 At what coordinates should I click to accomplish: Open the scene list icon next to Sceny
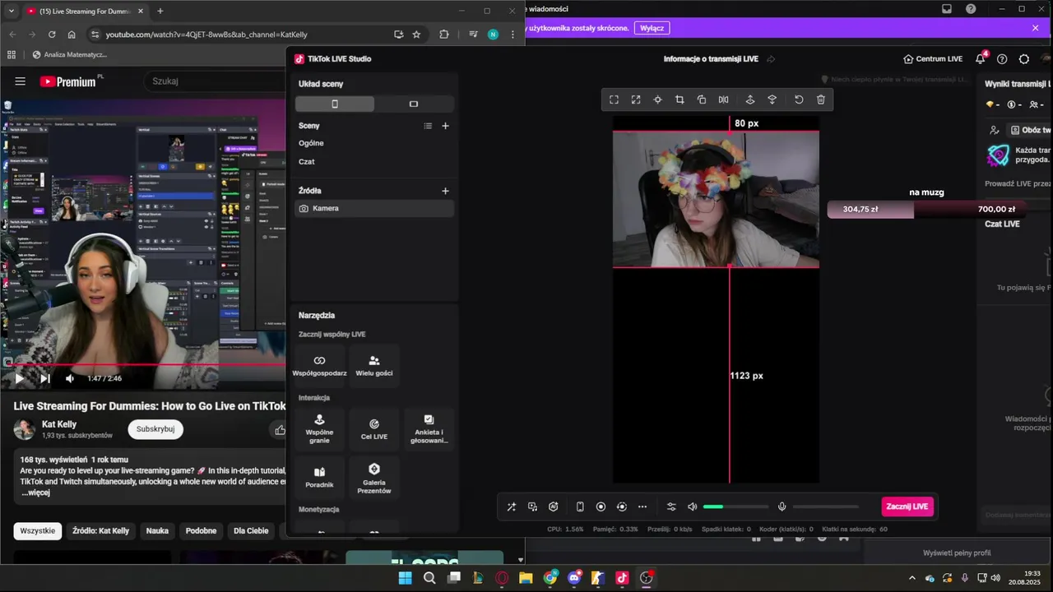428,126
